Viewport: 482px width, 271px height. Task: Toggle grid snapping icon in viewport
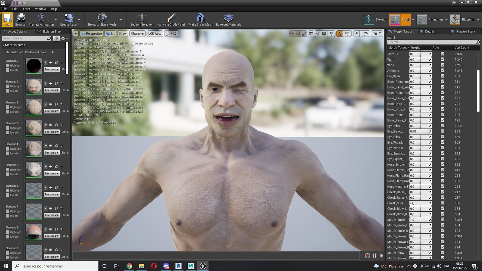(324, 33)
